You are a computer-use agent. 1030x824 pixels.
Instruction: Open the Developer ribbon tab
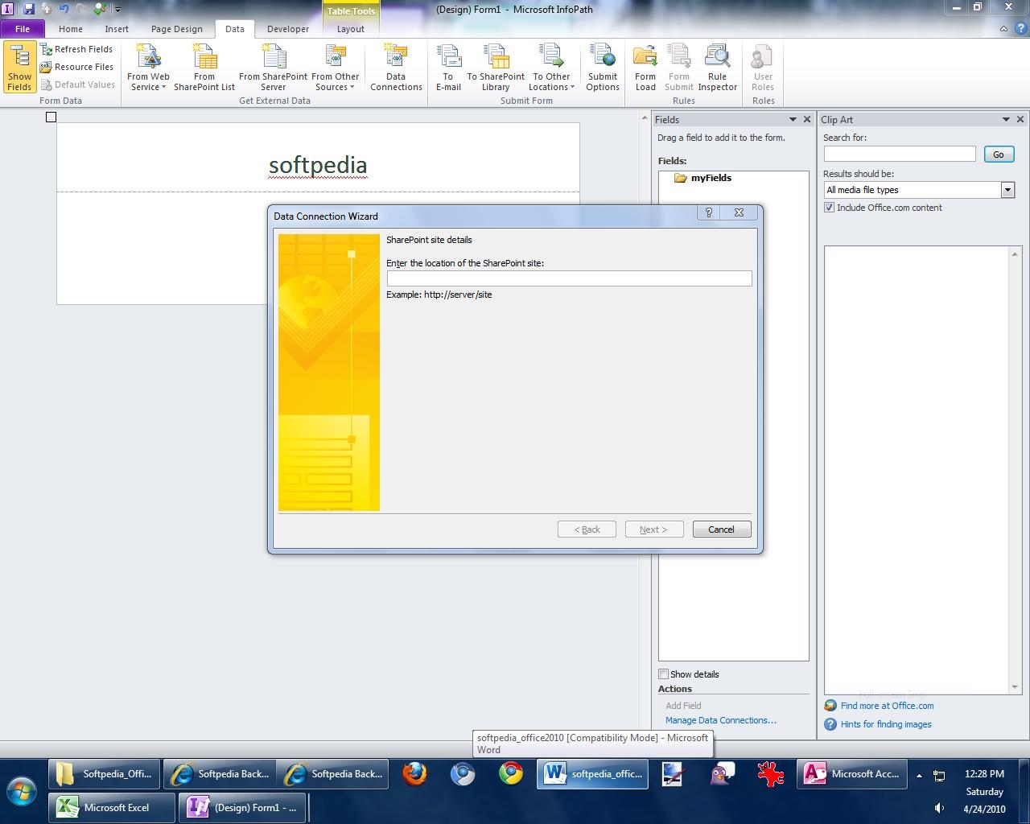tap(288, 29)
